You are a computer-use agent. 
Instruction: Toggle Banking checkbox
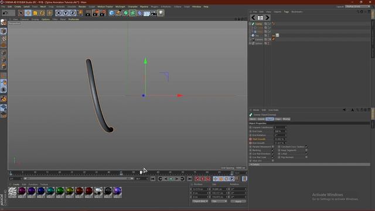point(272,150)
